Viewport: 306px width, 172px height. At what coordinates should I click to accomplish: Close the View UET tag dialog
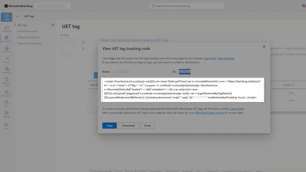point(264,47)
